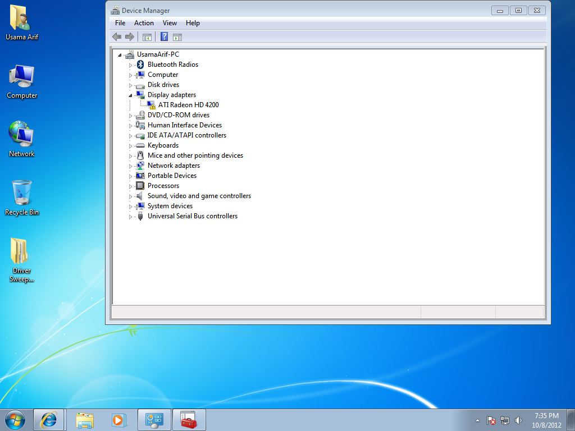Expand the Network adapters node
The height and width of the screenshot is (431, 575).
point(130,166)
